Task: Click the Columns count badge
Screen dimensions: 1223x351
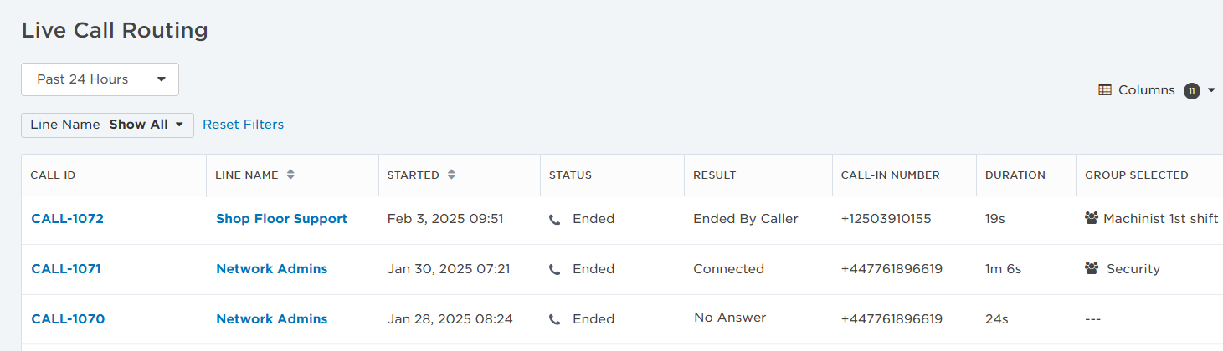Action: pos(1192,90)
